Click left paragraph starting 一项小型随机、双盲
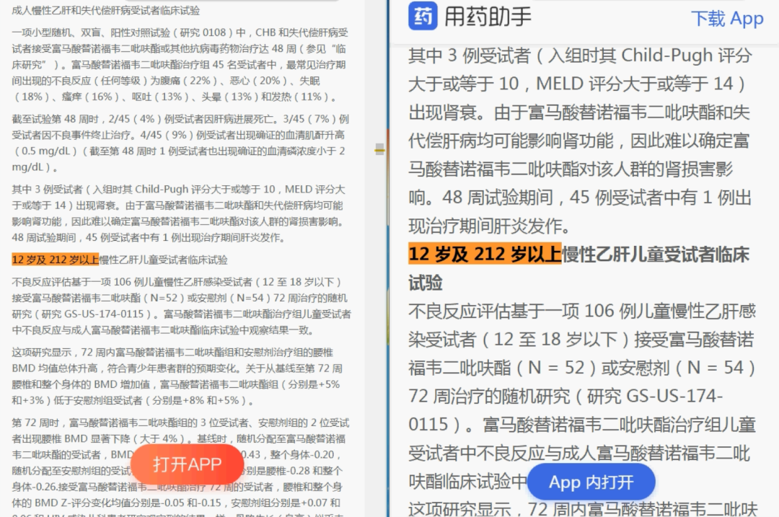Viewport: 779px width, 517px height. [x=180, y=64]
